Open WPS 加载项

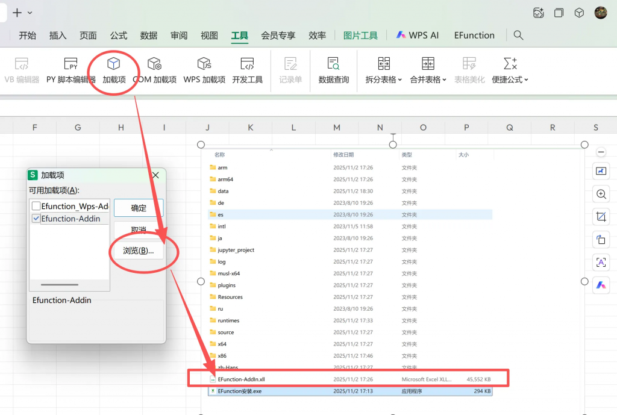(x=204, y=68)
